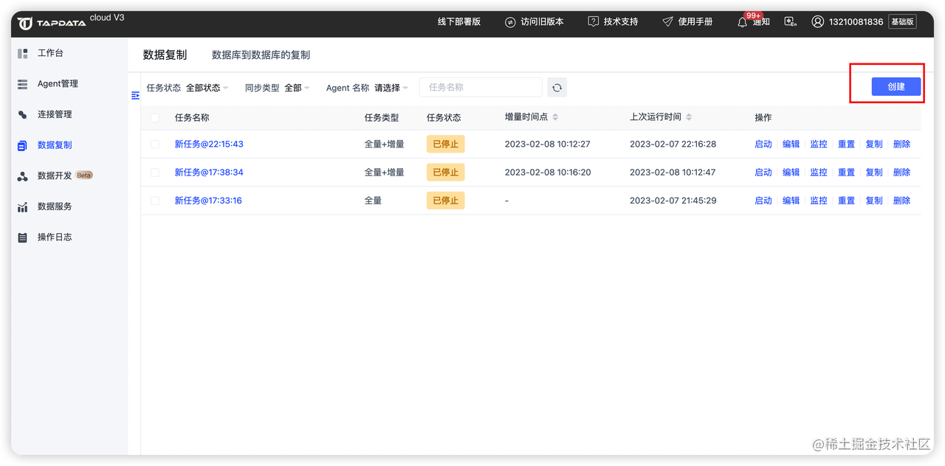Click the 数据开发 sidebar icon
This screenshot has width=945, height=466.
click(x=23, y=176)
